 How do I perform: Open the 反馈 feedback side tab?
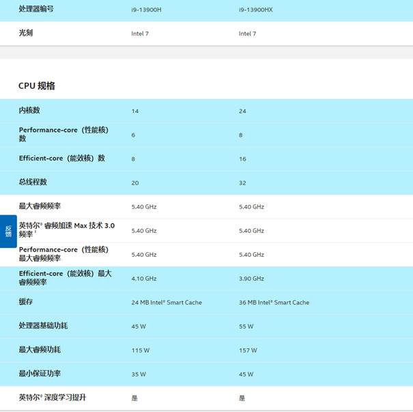click(x=8, y=231)
